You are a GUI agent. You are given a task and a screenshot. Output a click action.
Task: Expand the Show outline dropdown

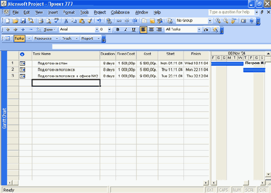[x=49, y=29]
